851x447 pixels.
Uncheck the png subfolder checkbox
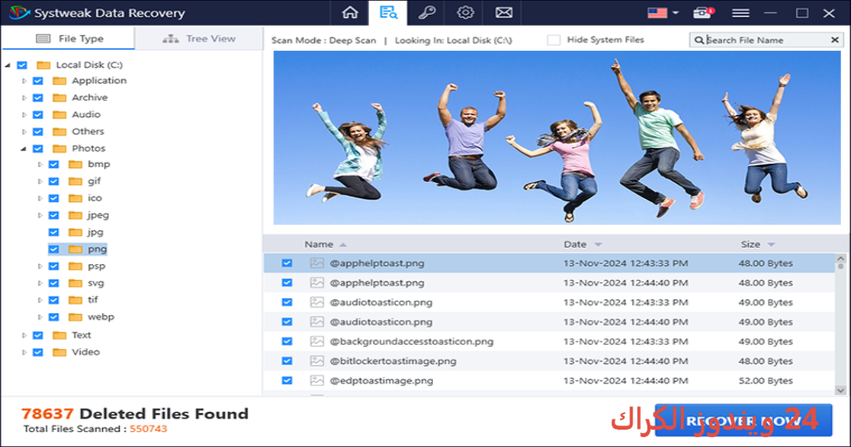(x=53, y=249)
